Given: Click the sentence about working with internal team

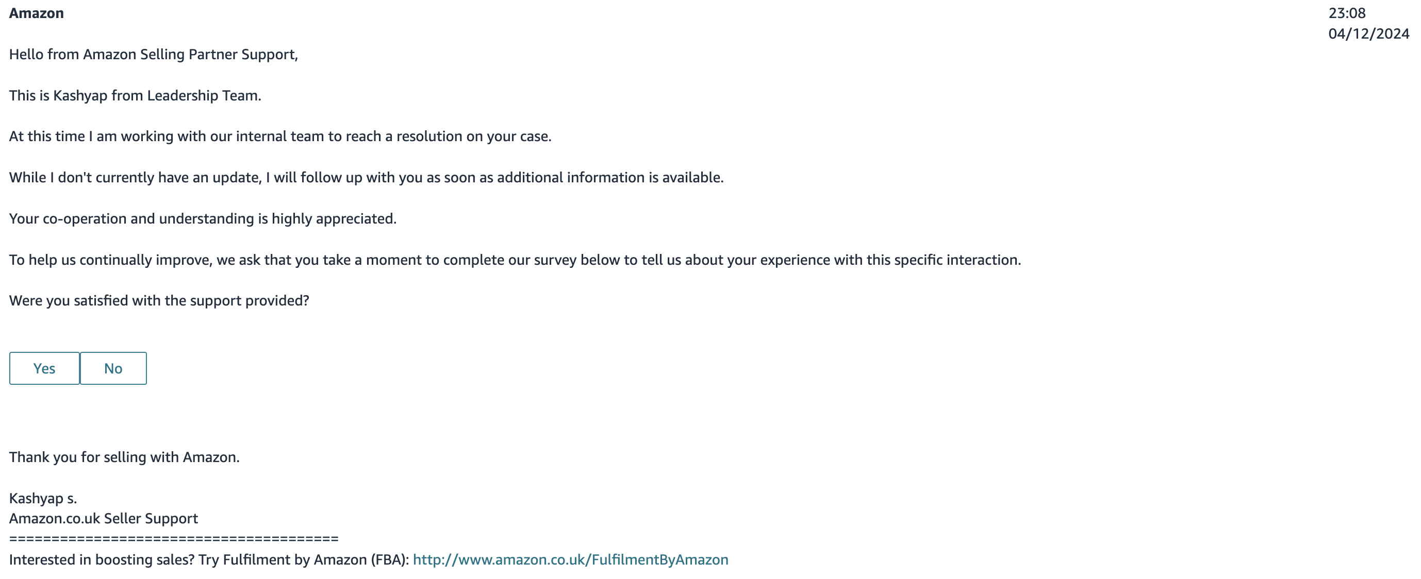Looking at the screenshot, I should coord(280,137).
